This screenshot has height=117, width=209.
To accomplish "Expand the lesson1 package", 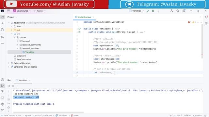I will coord(17,41).
